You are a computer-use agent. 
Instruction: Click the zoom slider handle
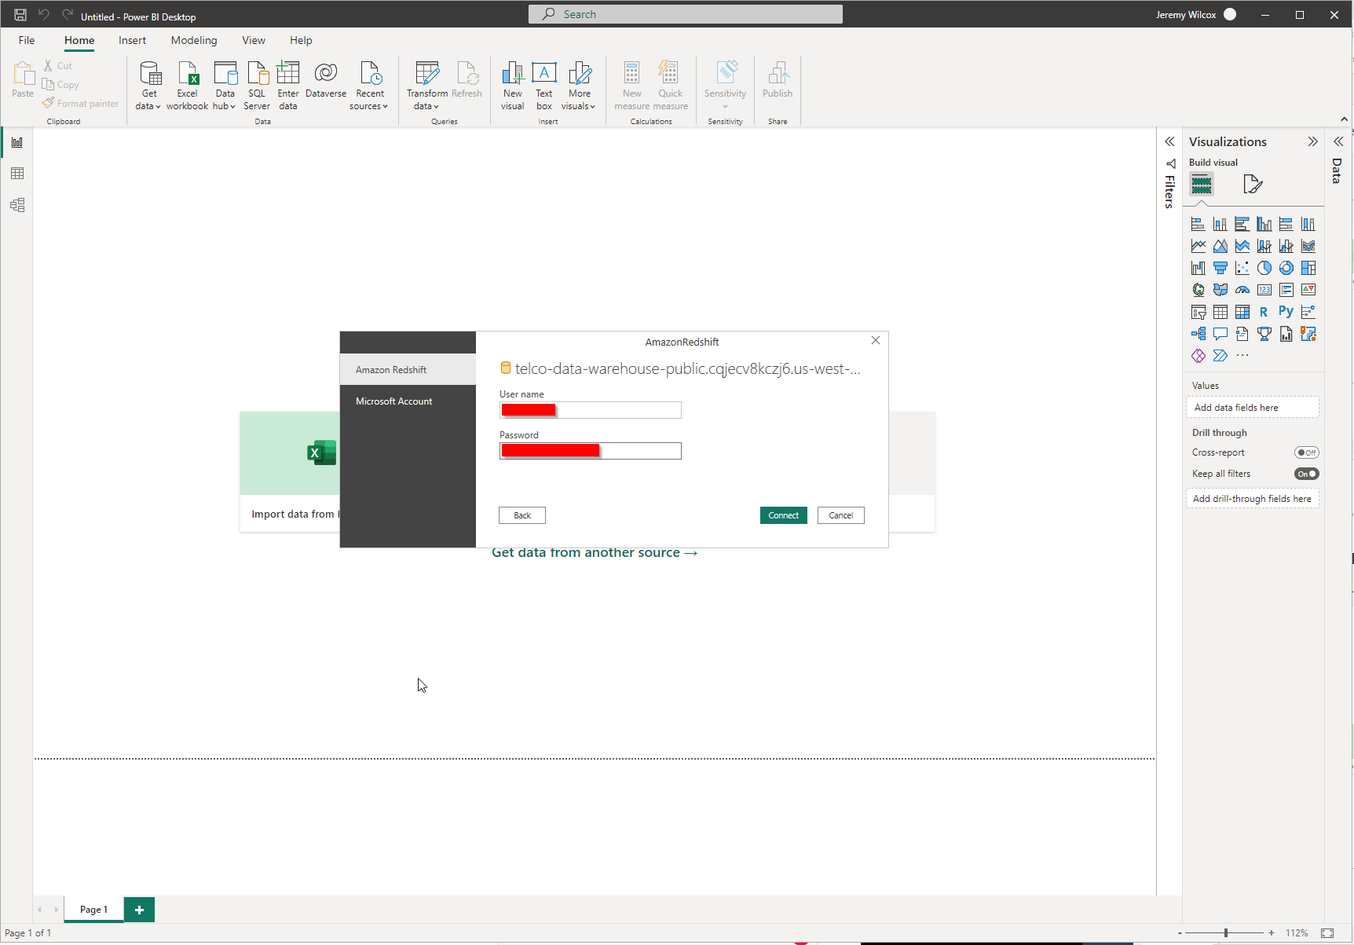[x=1225, y=933]
